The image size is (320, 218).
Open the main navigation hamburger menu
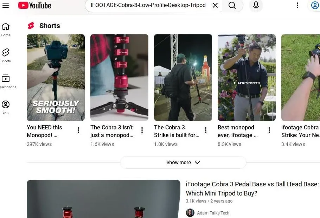coord(6,5)
